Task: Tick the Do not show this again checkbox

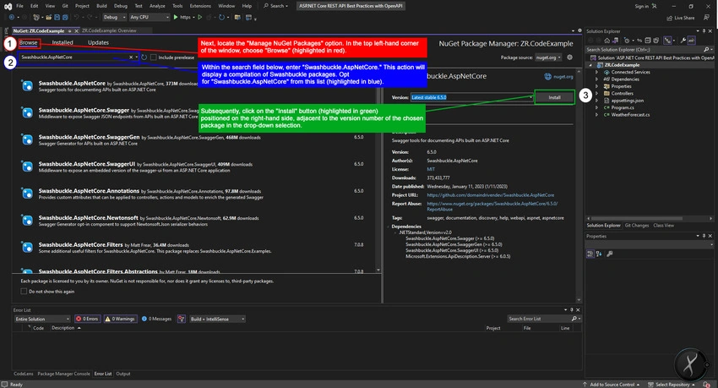Action: [x=24, y=292]
